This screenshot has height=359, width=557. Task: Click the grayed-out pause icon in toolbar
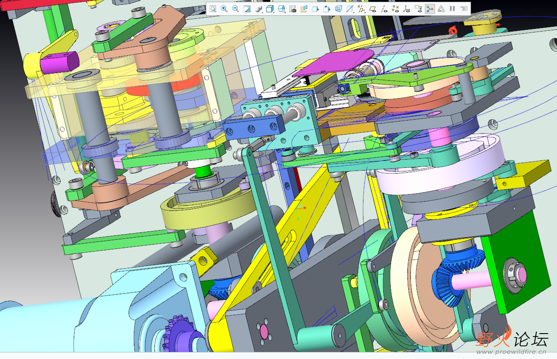coord(453,9)
